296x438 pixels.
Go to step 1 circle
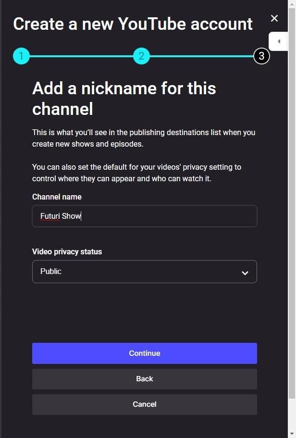21,56
